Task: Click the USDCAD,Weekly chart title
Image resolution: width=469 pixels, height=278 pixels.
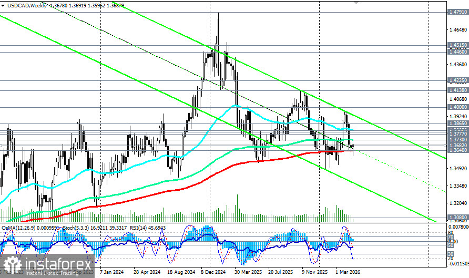Action: pos(27,5)
